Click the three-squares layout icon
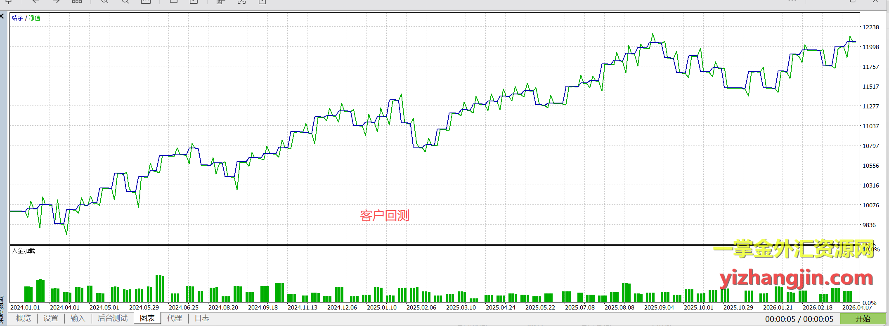Image resolution: width=889 pixels, height=326 pixels. tap(77, 1)
